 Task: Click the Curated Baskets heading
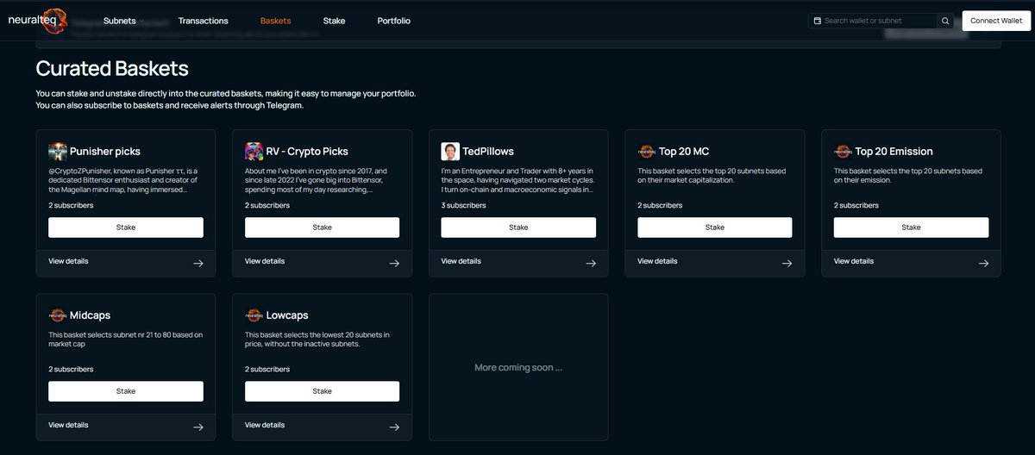tap(112, 68)
